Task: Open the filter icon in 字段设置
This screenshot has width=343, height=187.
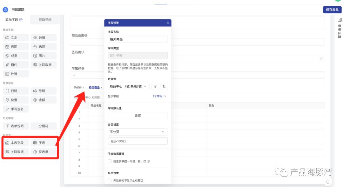Action: [155, 86]
